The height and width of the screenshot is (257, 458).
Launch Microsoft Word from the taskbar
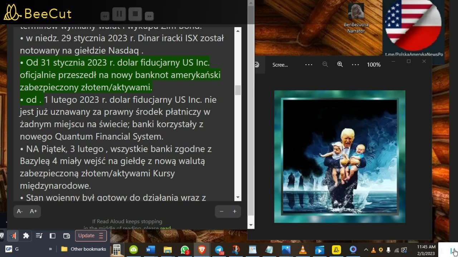coord(151,250)
